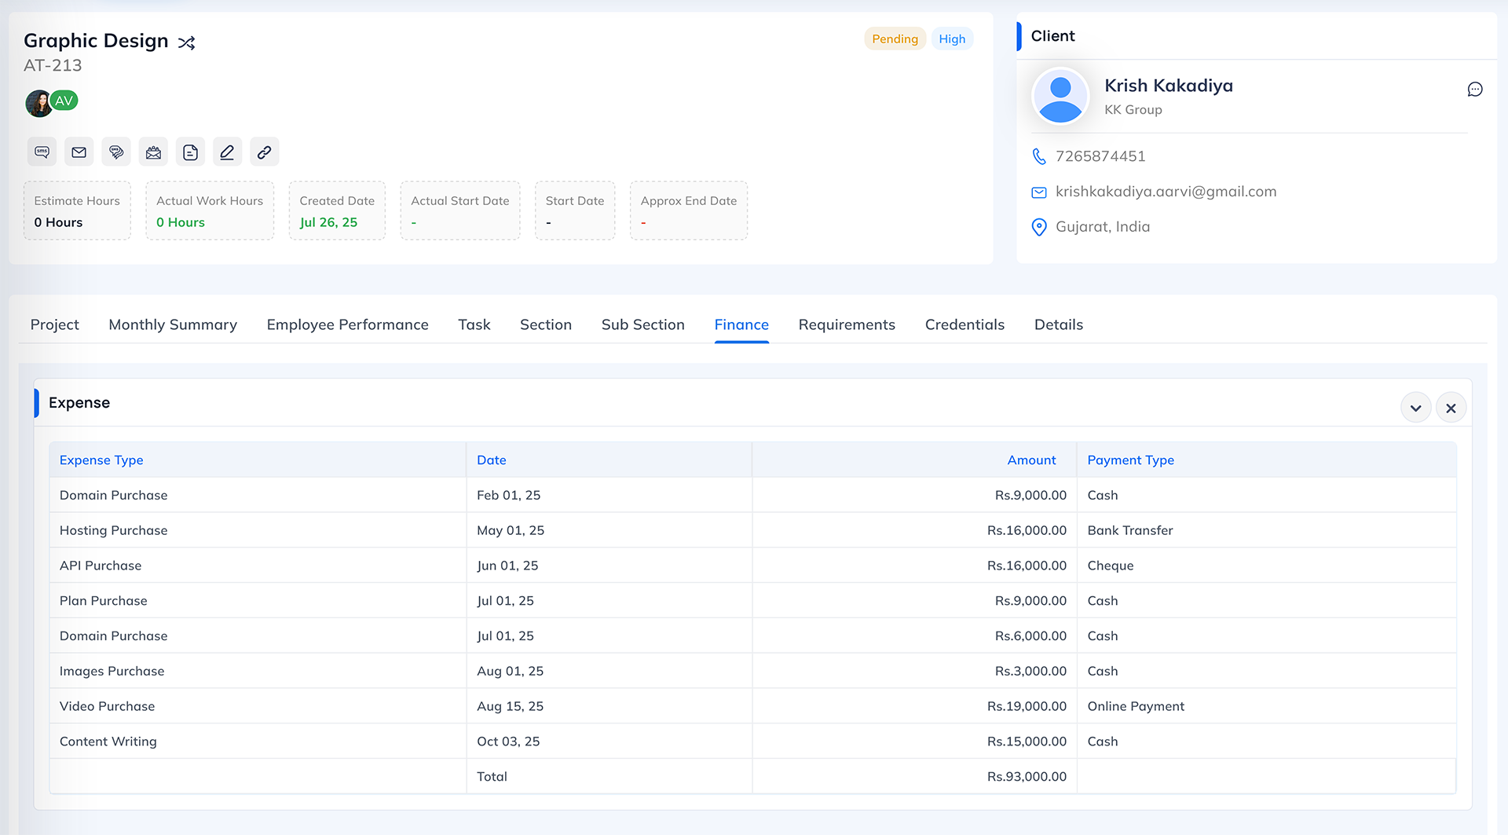Click the Pending status badge
Screen dimensions: 1508x835
tap(895, 39)
